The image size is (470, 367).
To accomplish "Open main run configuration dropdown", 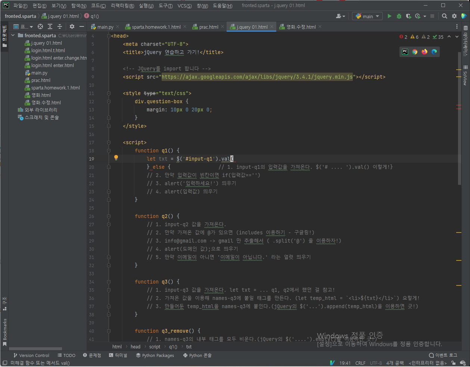I will [367, 16].
